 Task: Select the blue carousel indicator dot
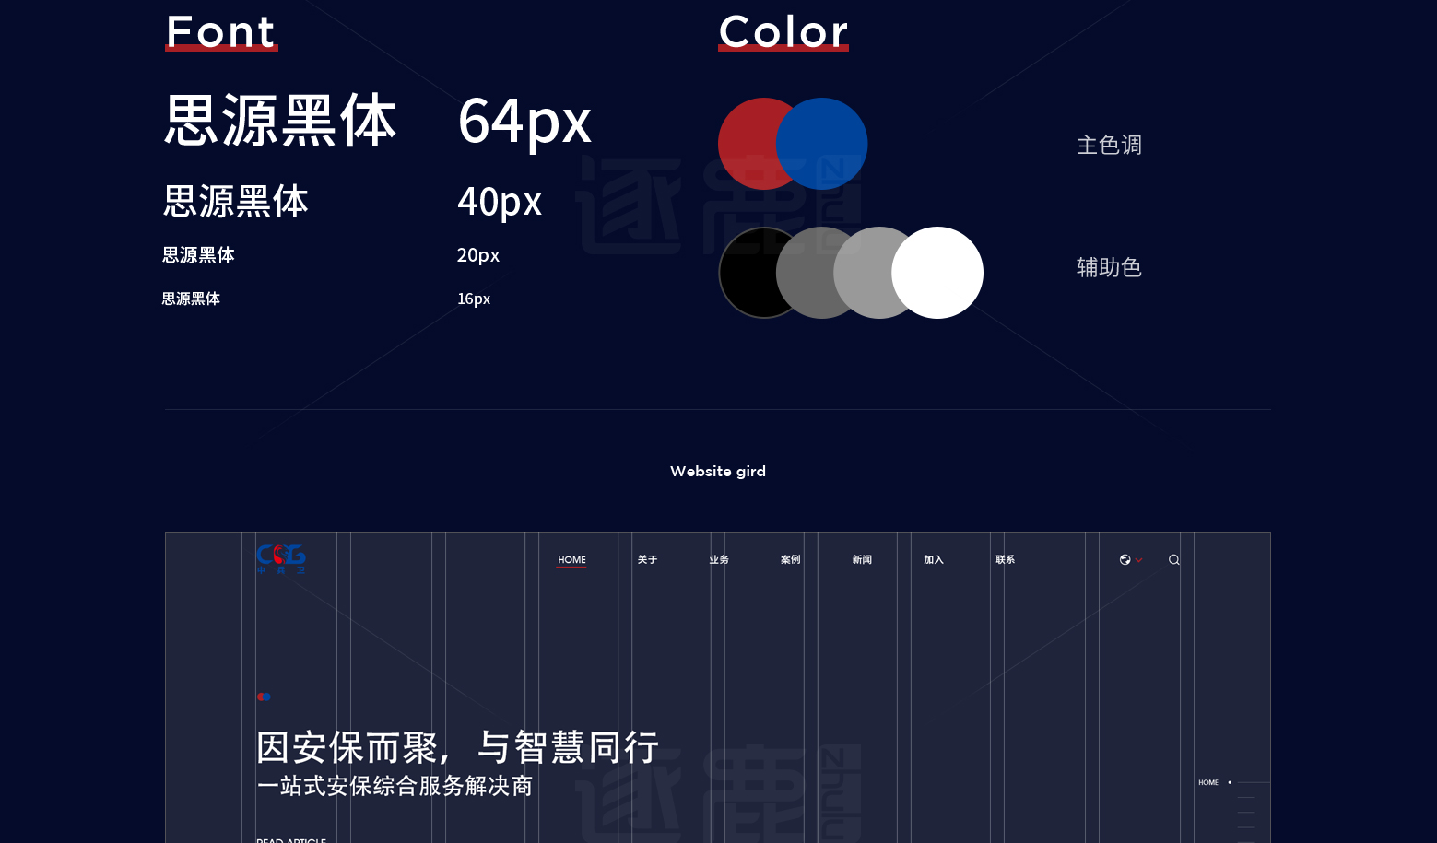tap(267, 697)
